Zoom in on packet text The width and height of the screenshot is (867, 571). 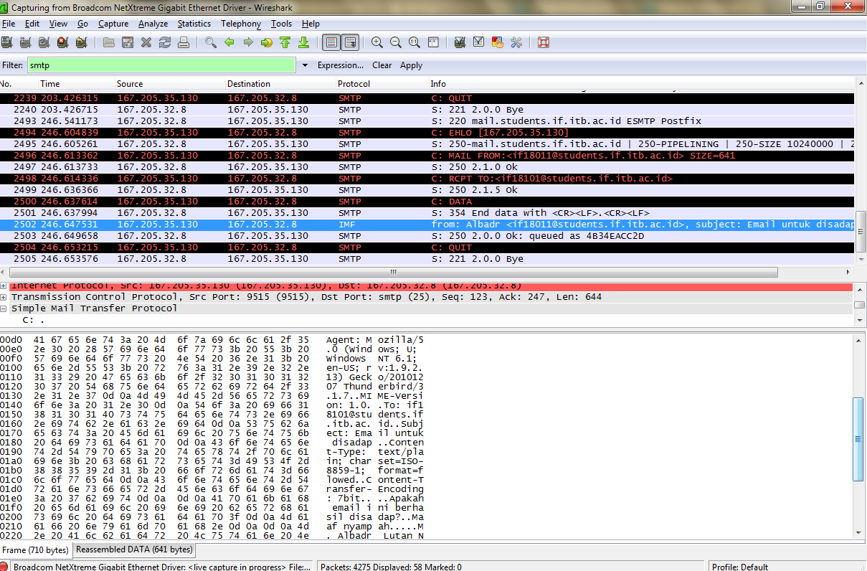pos(377,42)
